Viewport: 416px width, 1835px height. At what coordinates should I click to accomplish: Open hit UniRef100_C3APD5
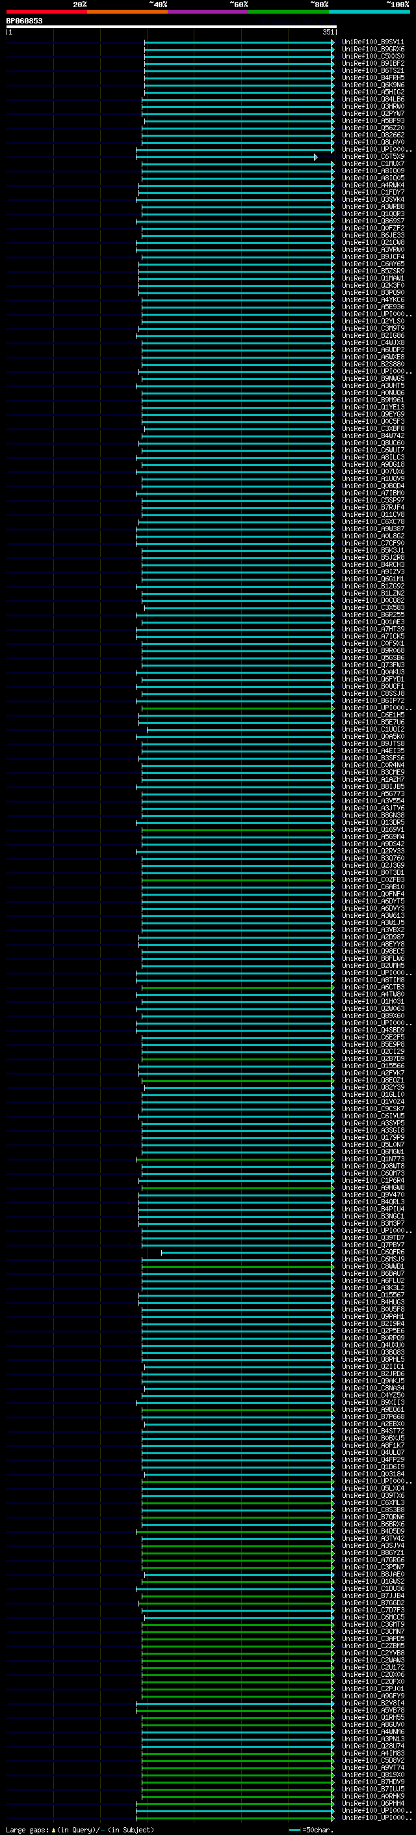(373, 1638)
